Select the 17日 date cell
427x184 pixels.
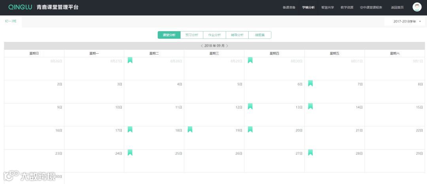tap(94, 138)
